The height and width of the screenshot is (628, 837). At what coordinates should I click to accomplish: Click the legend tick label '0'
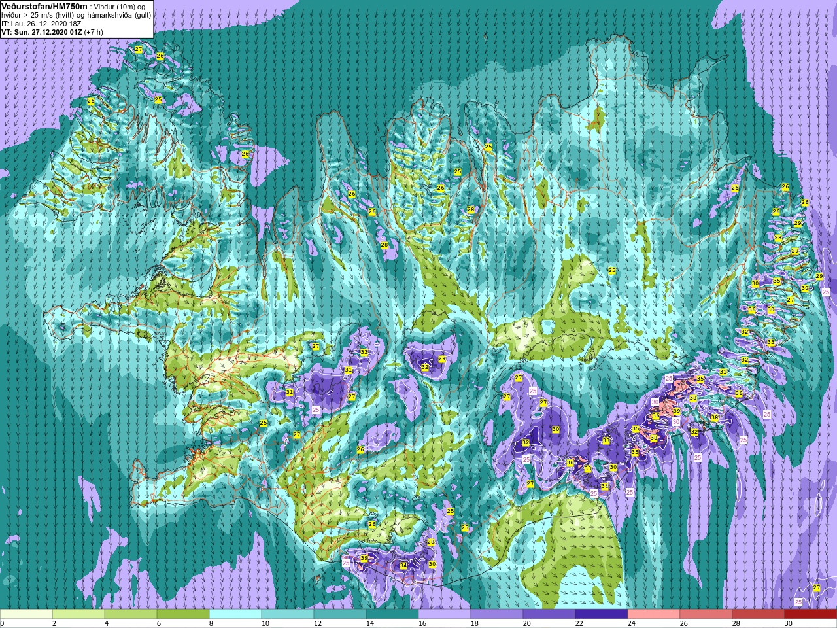(x=3, y=623)
